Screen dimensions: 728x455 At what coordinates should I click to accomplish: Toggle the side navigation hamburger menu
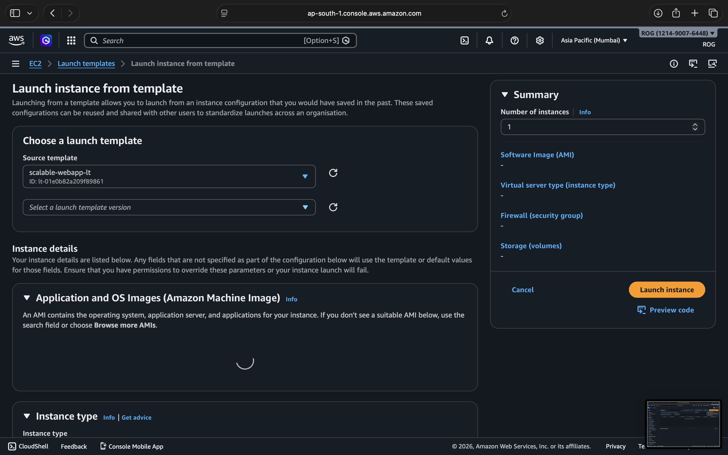pyautogui.click(x=16, y=63)
